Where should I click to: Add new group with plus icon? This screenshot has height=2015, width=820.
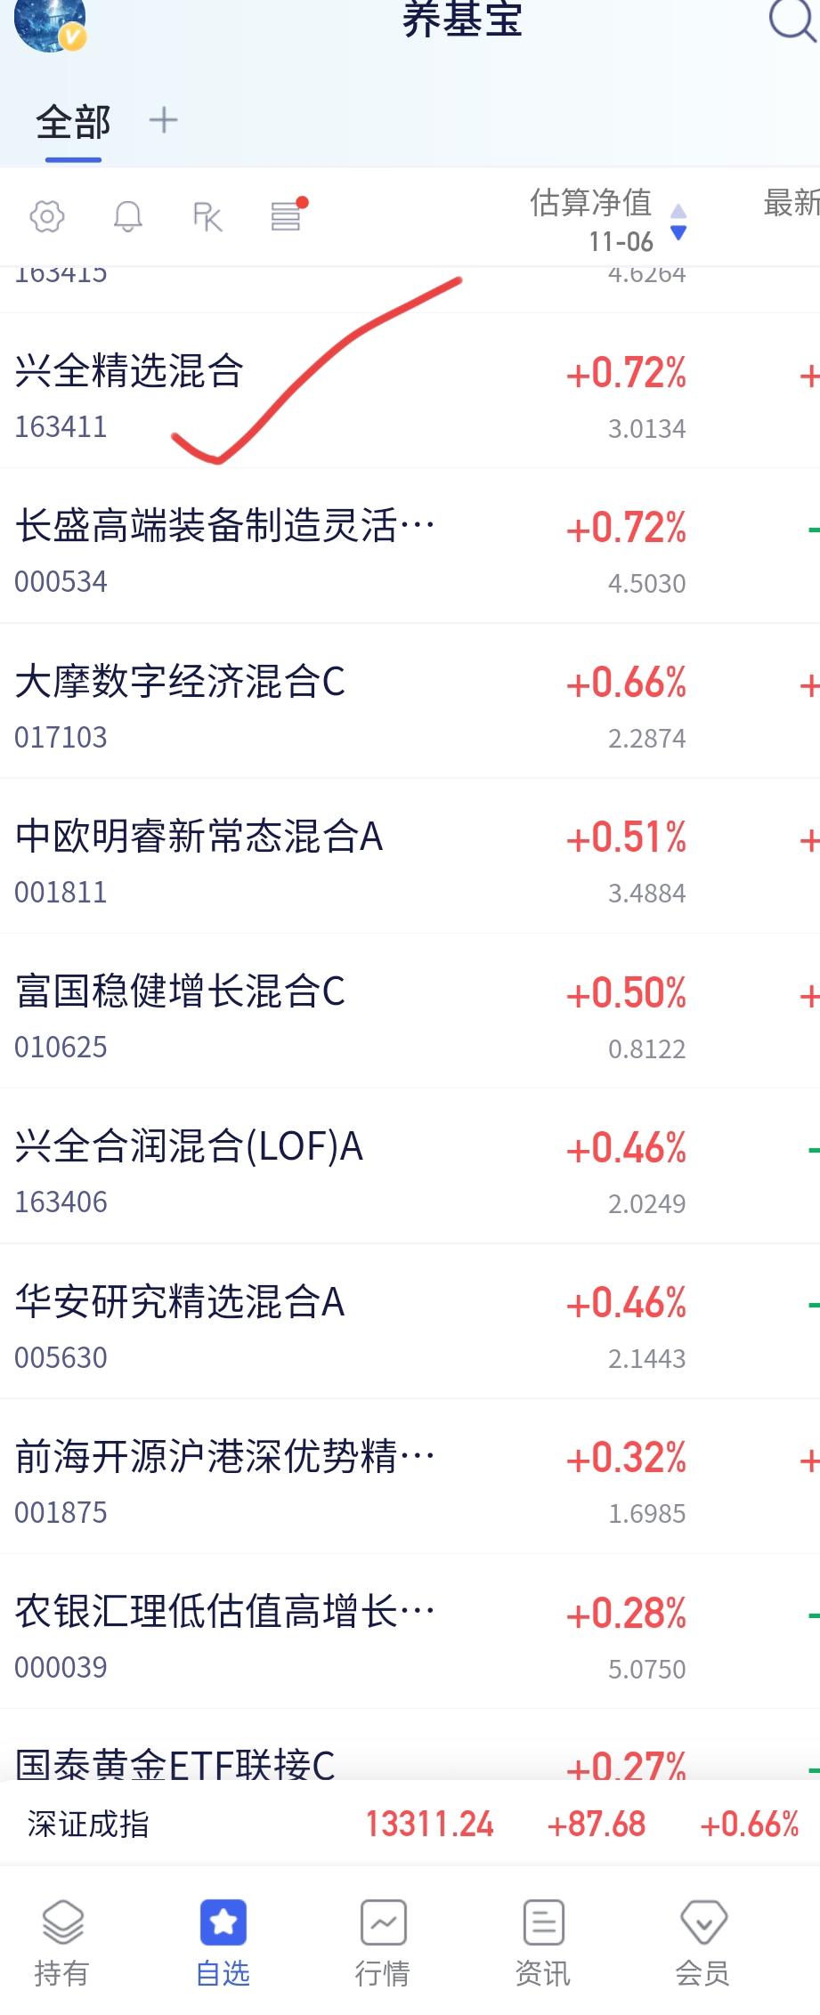[x=163, y=120]
